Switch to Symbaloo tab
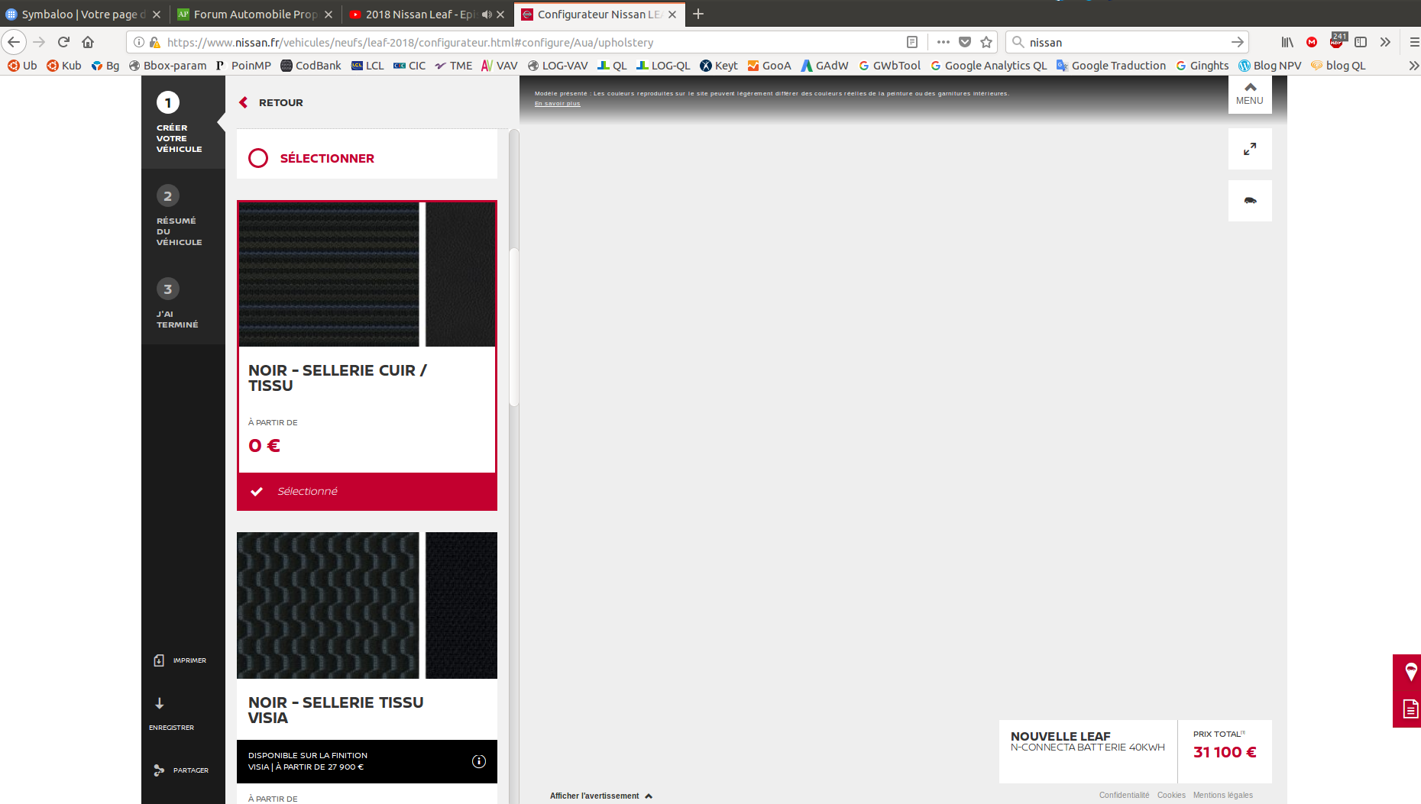Viewport: 1421px width, 804px height. (83, 14)
